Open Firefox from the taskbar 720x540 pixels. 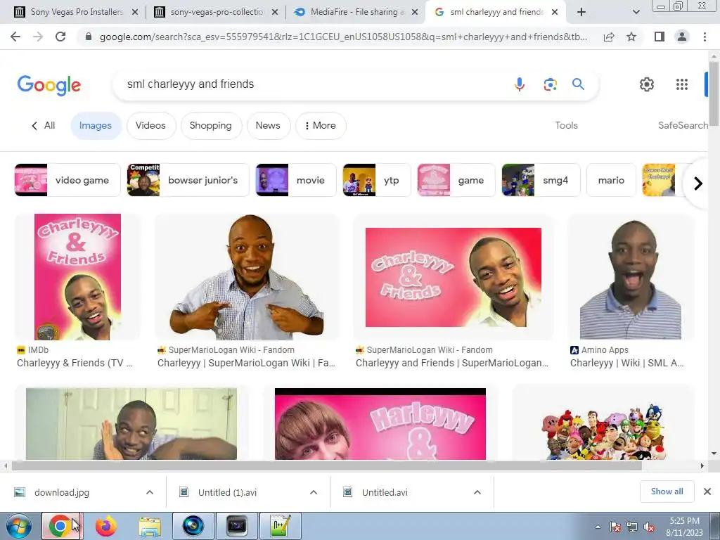[105, 526]
